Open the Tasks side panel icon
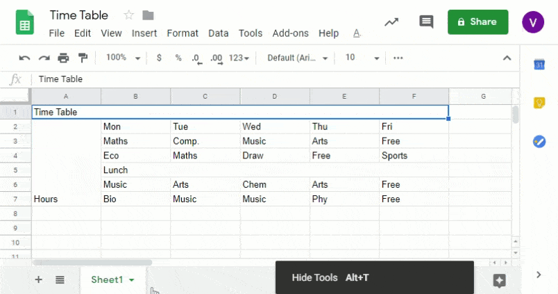558x294 pixels. (539, 141)
